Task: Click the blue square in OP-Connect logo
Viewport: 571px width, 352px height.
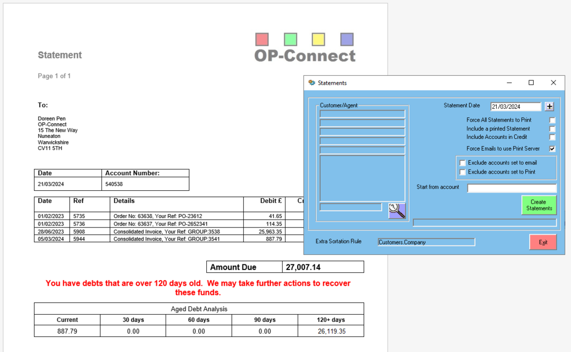Action: click(347, 40)
